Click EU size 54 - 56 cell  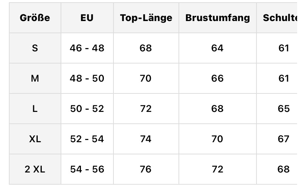tap(87, 169)
